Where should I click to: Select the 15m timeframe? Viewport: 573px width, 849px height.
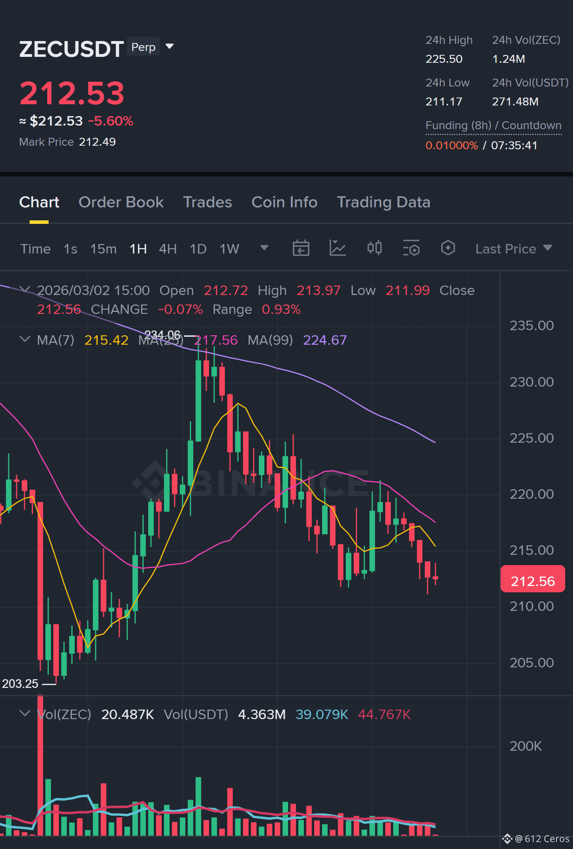(x=104, y=249)
